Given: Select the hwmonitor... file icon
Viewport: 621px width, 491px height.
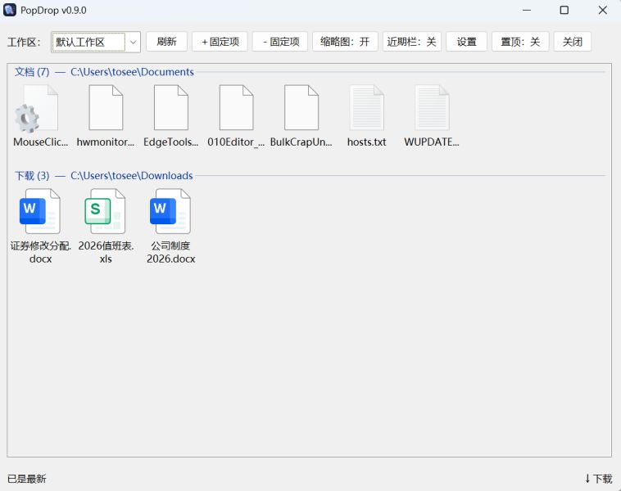Looking at the screenshot, I should (106, 108).
